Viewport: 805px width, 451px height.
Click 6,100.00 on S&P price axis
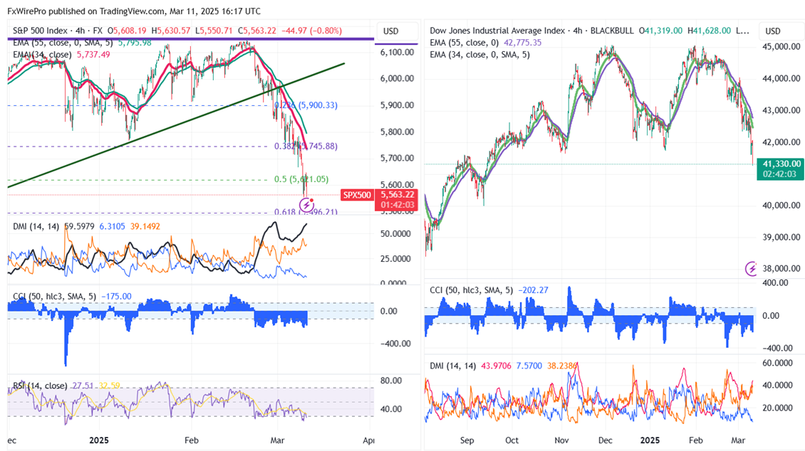[x=397, y=52]
